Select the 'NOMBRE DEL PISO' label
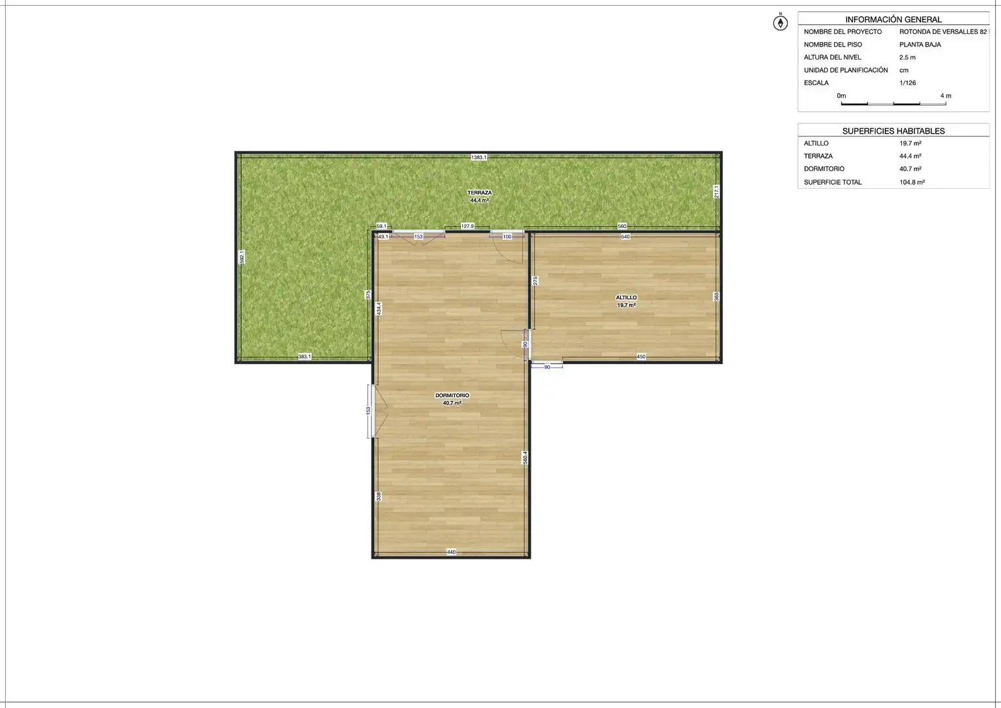1001x708 pixels. click(833, 45)
